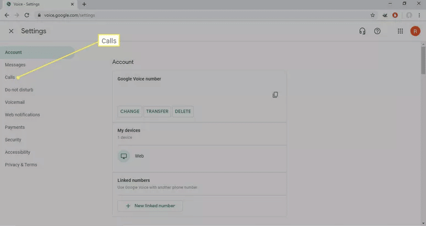Click the Linked numbers heading

pyautogui.click(x=133, y=180)
